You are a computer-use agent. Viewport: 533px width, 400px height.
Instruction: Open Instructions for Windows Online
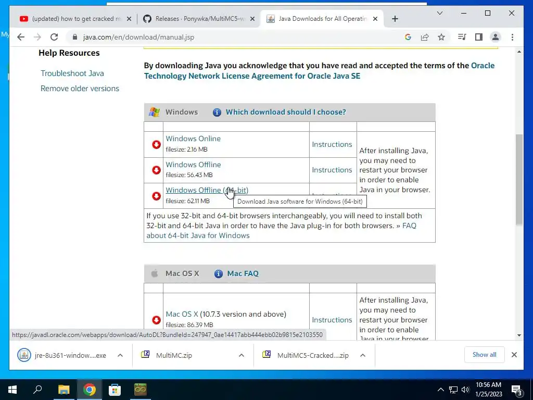click(332, 144)
